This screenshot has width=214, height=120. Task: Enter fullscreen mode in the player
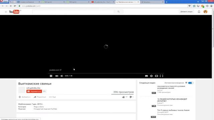pyautogui.click(x=162, y=76)
